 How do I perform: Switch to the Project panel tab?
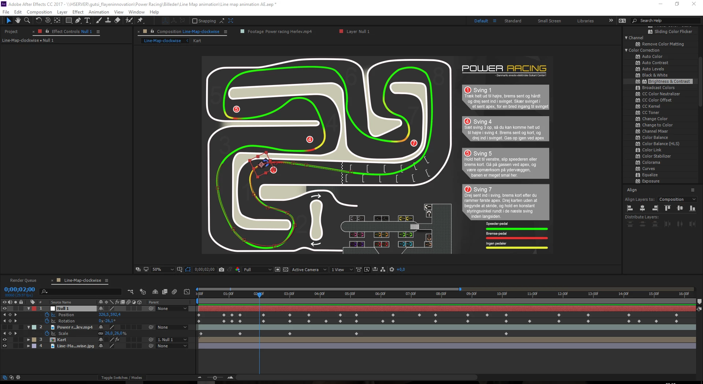pyautogui.click(x=11, y=32)
